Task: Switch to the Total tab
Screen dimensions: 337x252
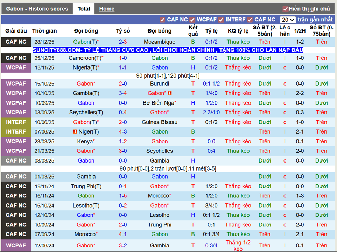Action: click(x=84, y=9)
